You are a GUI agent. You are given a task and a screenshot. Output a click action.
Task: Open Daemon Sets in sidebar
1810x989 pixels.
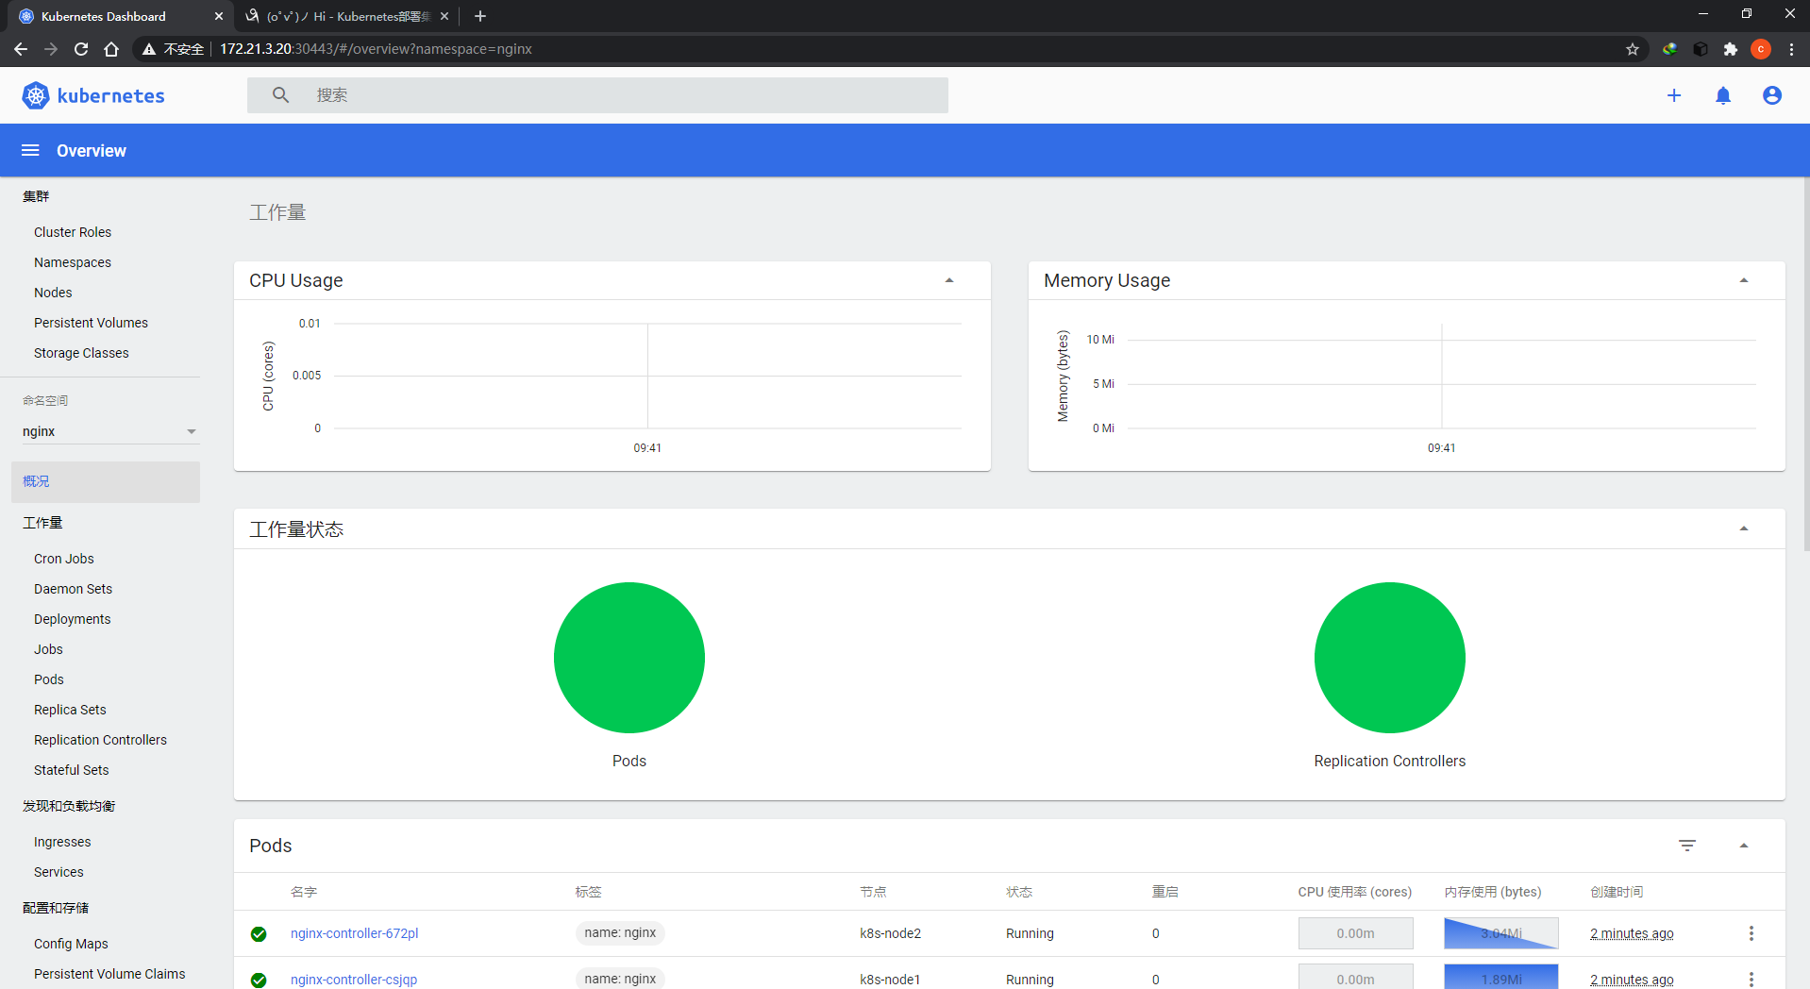point(73,589)
